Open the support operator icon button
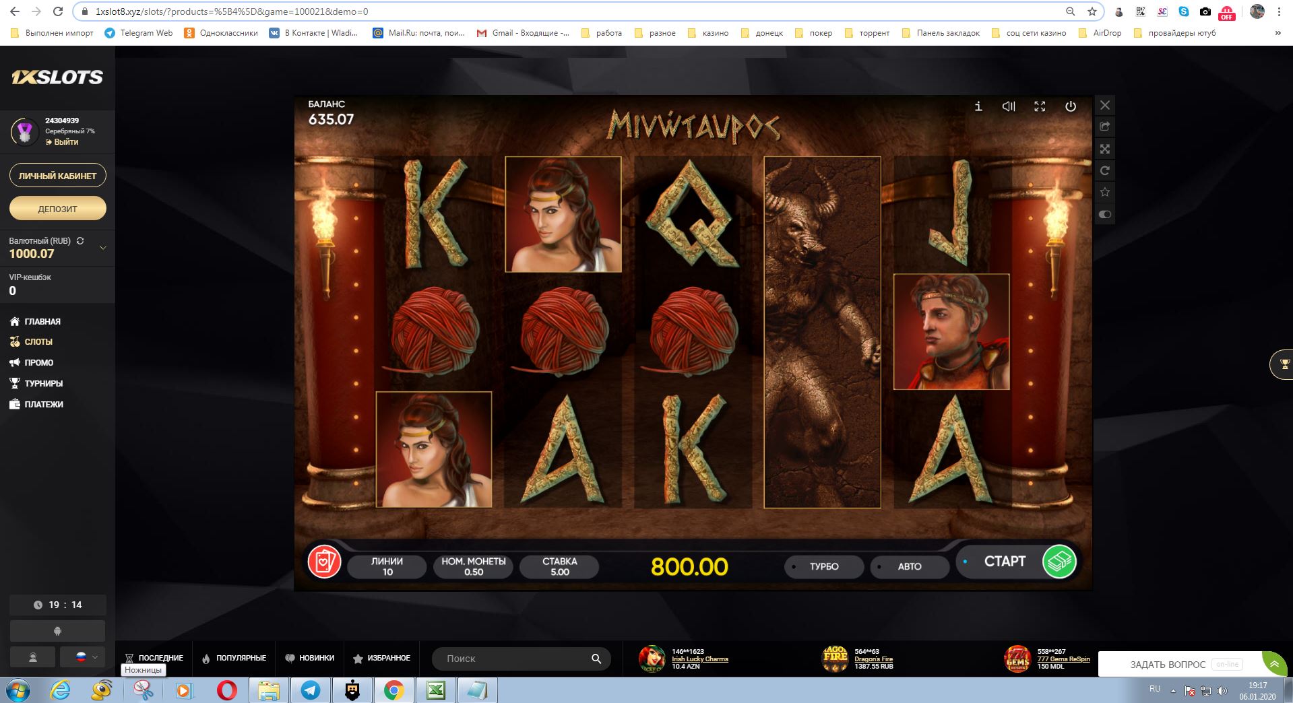This screenshot has width=1293, height=703. [32, 657]
